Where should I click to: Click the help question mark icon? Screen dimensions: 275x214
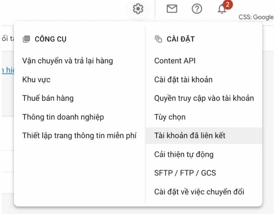[x=196, y=9]
